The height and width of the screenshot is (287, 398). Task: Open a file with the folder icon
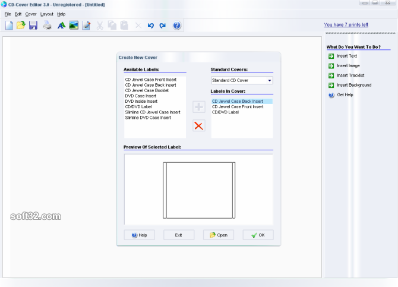click(x=21, y=26)
